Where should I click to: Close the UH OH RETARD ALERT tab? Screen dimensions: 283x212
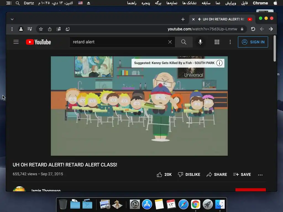point(193,19)
